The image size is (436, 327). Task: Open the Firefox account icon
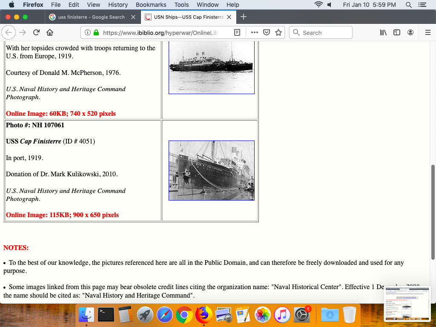tap(410, 33)
